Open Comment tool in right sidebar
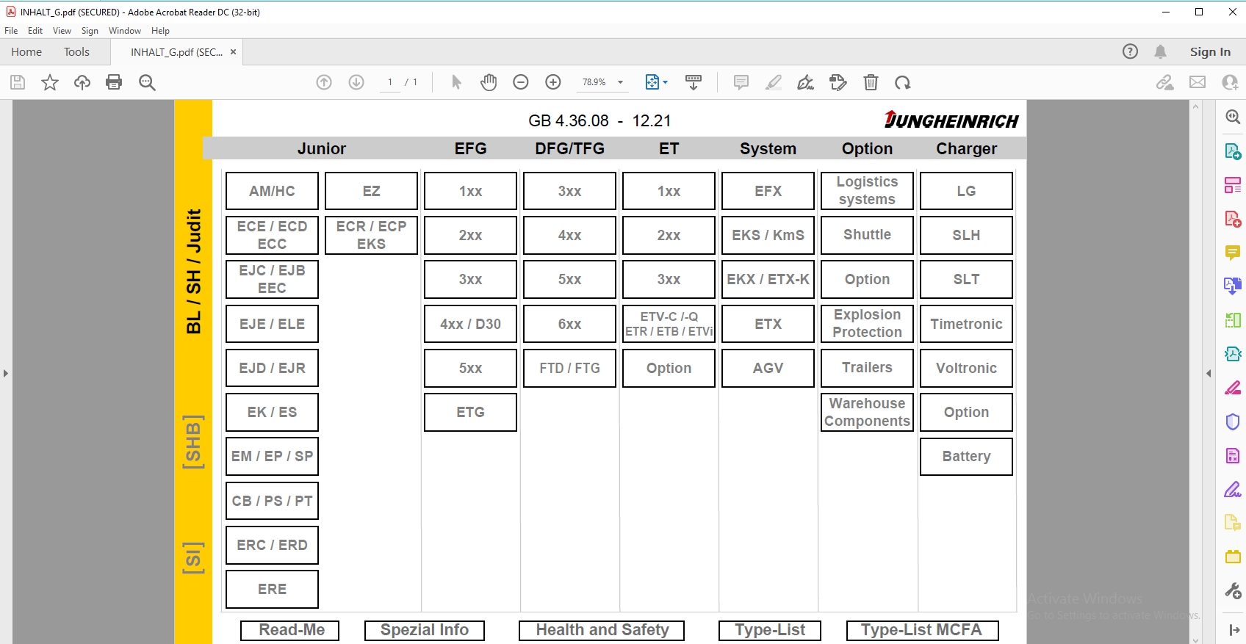The image size is (1246, 644). (1233, 253)
